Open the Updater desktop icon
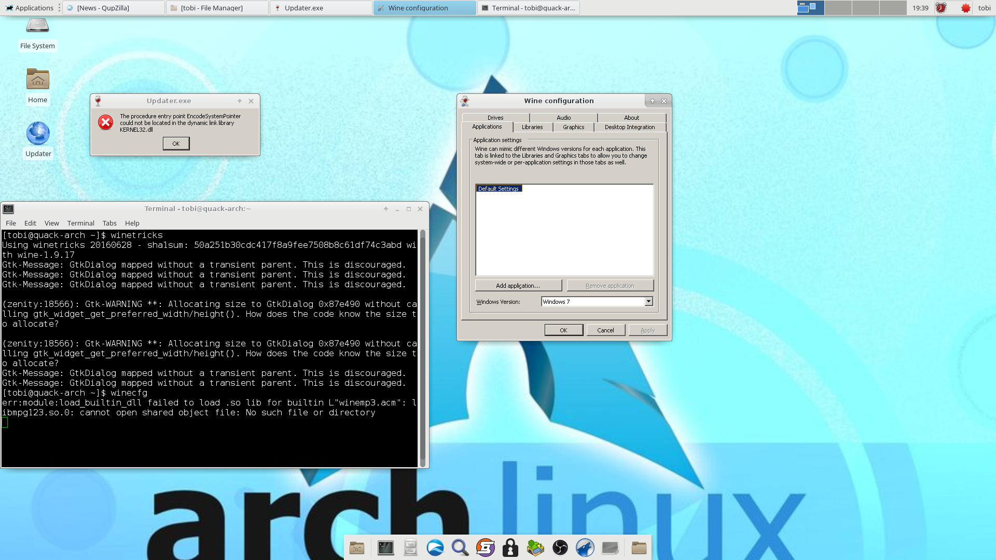This screenshot has height=560, width=996. coord(38,140)
